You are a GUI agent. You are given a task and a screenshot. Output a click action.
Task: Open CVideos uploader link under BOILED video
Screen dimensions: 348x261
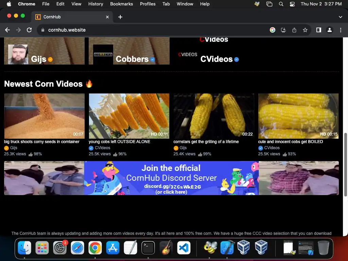point(272,148)
